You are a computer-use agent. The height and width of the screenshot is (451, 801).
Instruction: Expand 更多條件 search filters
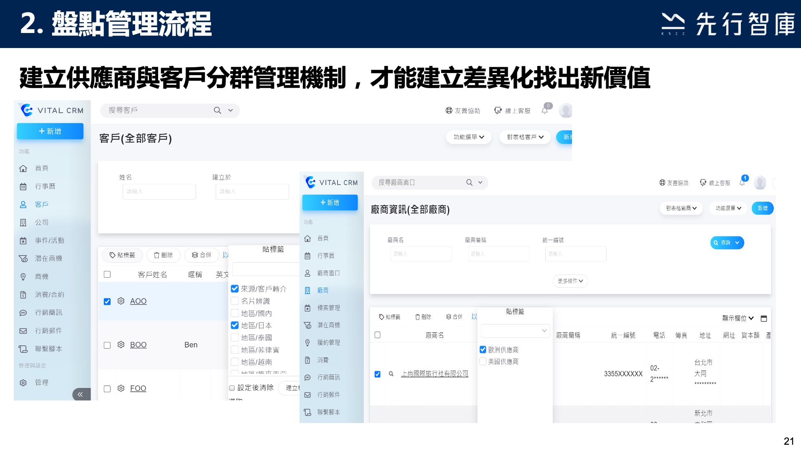coord(570,281)
